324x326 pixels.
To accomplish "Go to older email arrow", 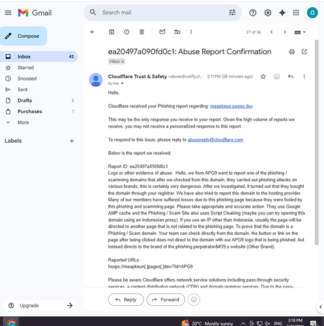I will pyautogui.click(x=285, y=32).
